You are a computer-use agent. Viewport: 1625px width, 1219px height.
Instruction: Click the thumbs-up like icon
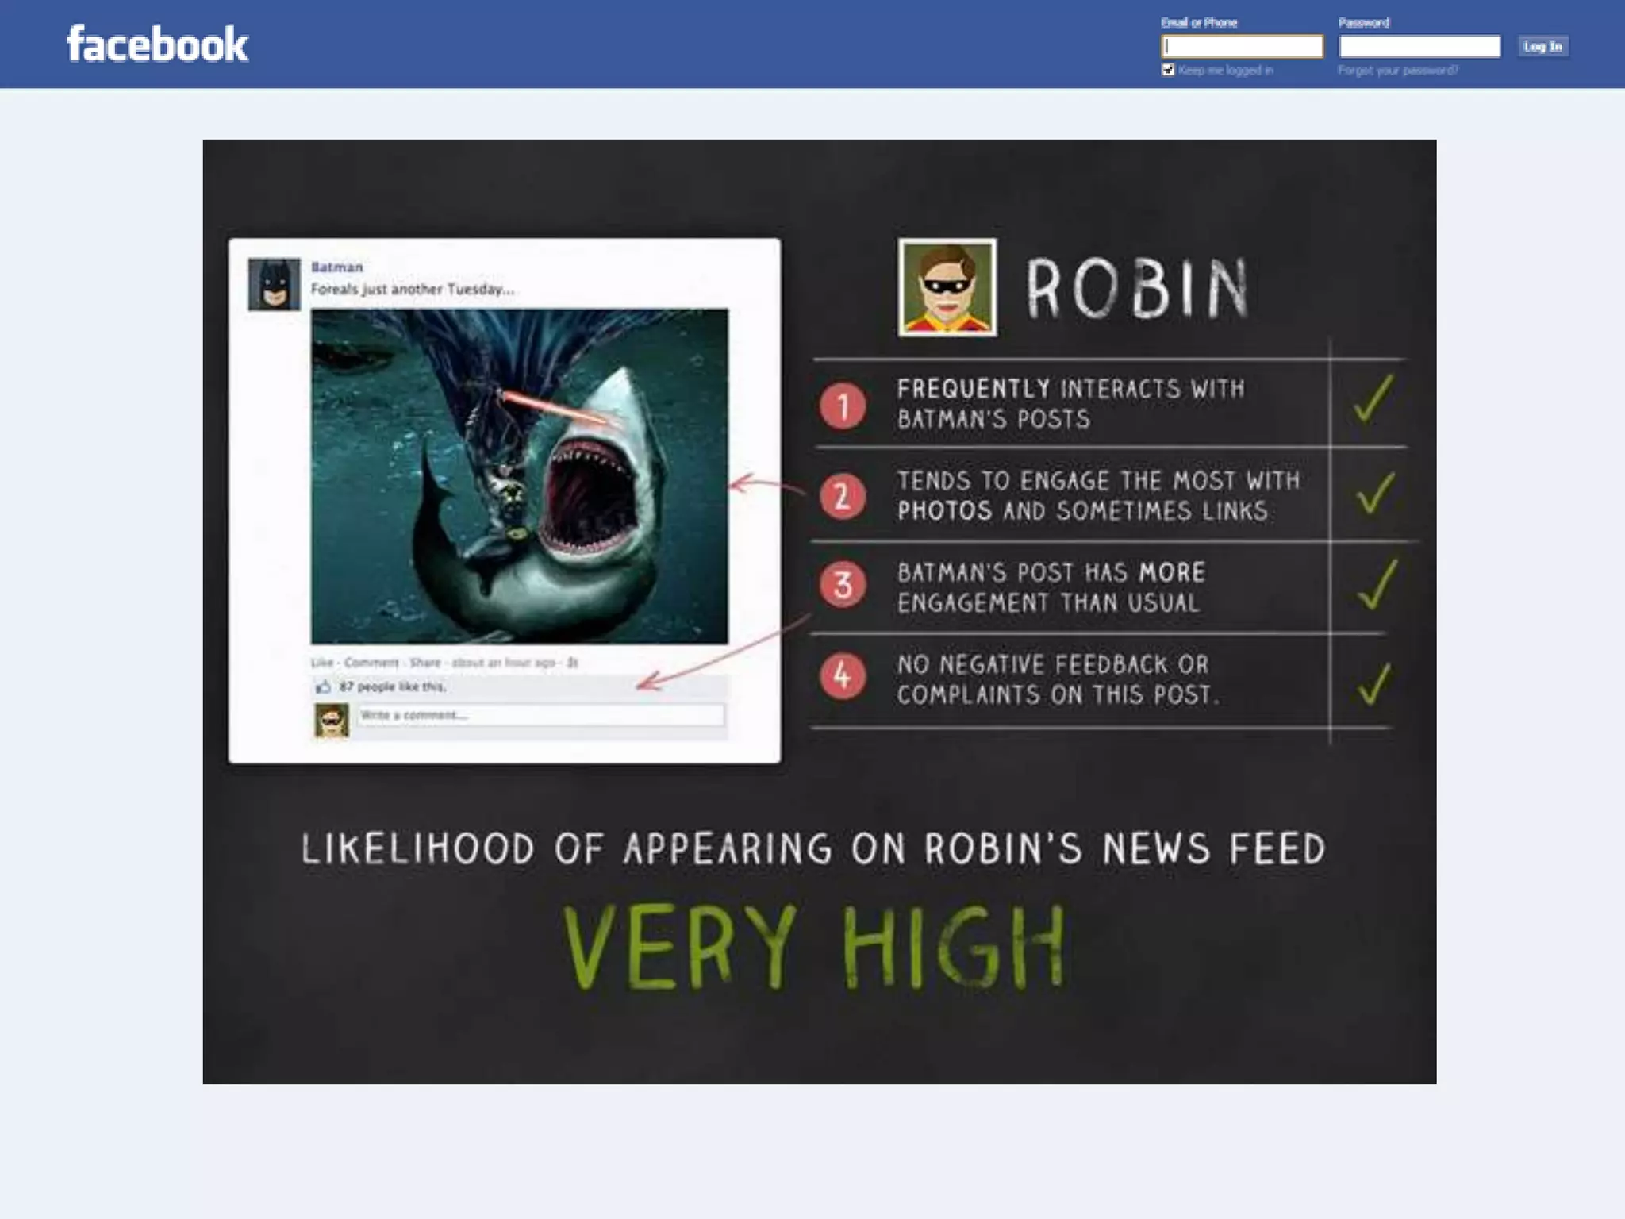[323, 686]
